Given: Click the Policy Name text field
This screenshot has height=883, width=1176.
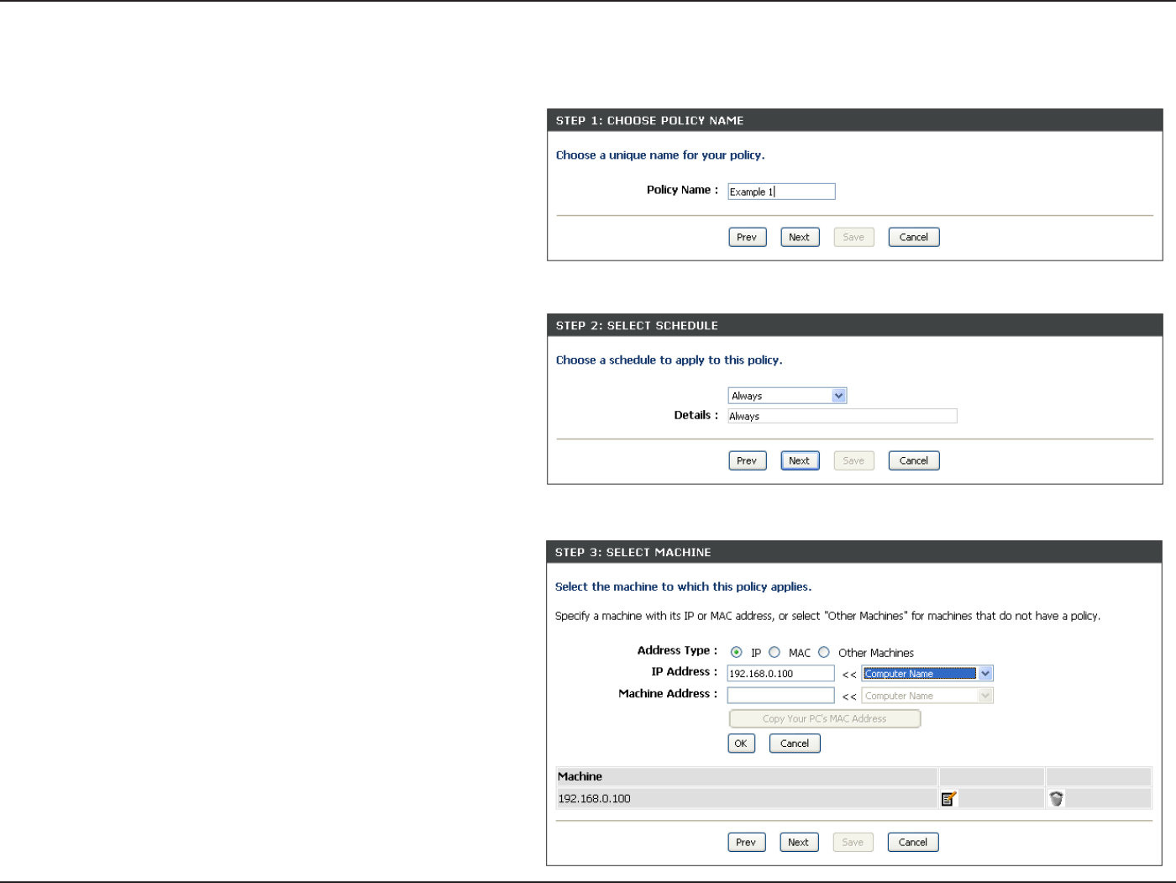Looking at the screenshot, I should click(x=781, y=192).
